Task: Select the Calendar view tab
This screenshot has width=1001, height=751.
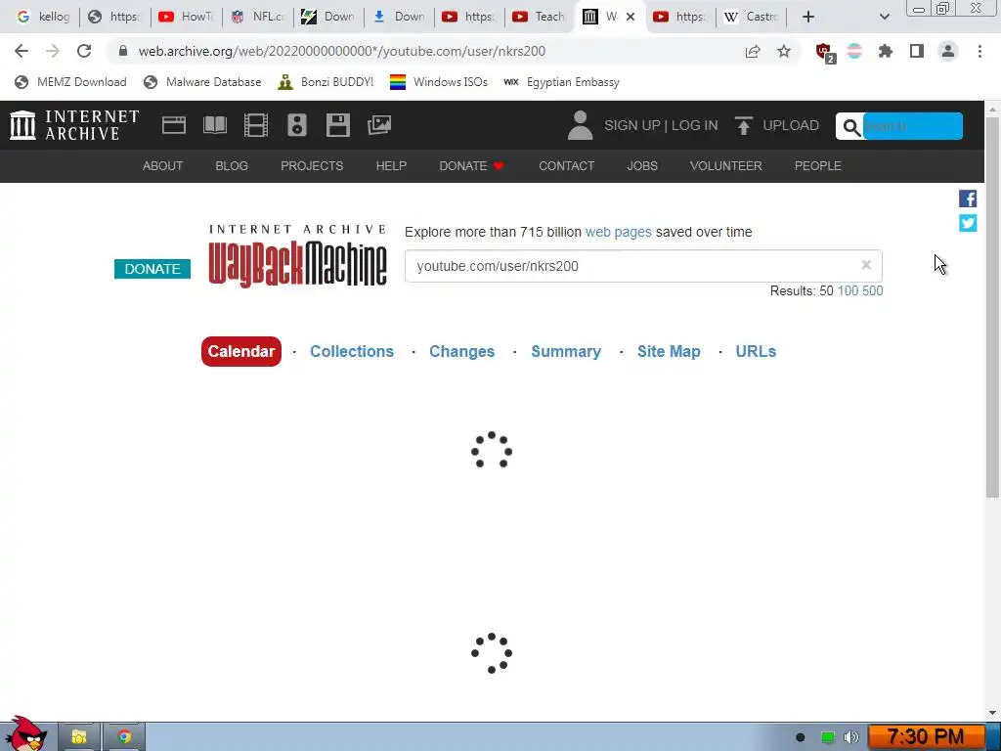Action: coord(241,351)
